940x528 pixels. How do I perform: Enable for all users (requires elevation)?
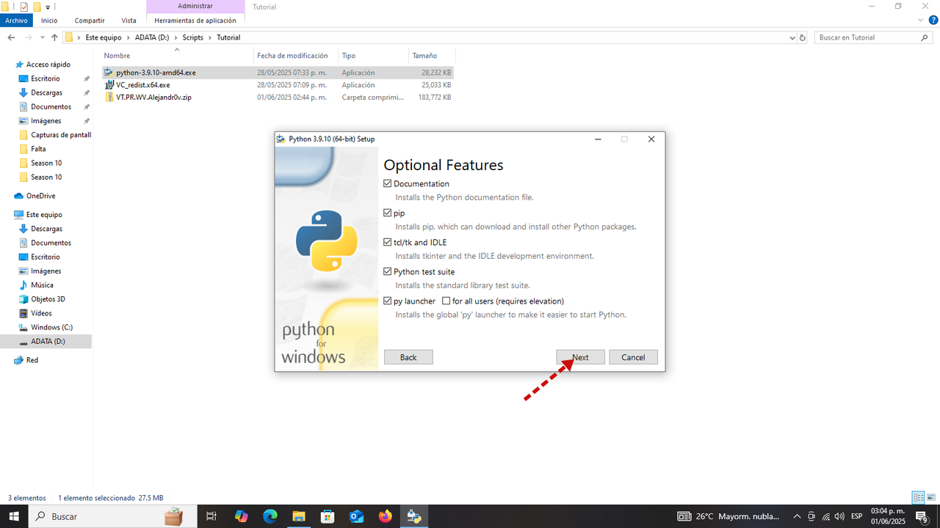(446, 301)
